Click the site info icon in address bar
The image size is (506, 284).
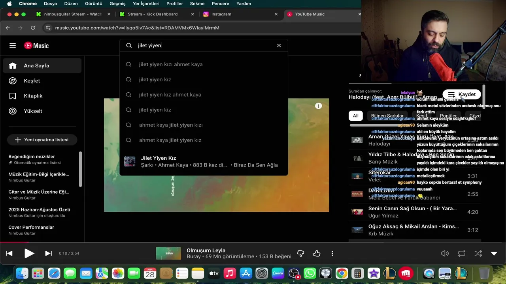pos(48,28)
